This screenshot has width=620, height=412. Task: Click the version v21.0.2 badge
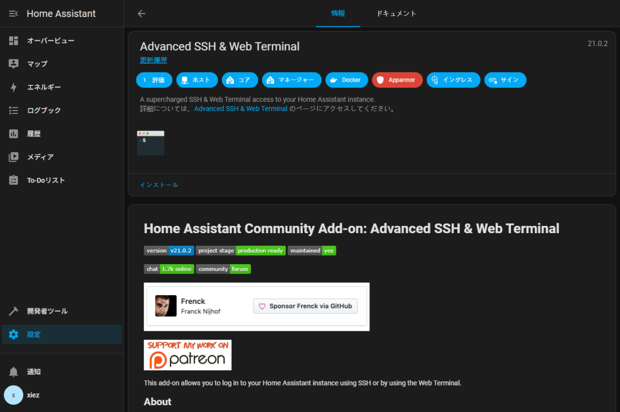click(169, 251)
